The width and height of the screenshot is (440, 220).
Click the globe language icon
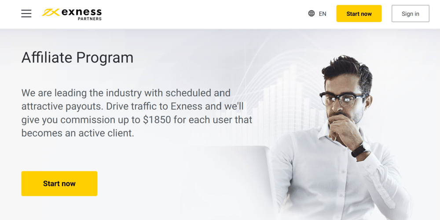pyautogui.click(x=312, y=14)
